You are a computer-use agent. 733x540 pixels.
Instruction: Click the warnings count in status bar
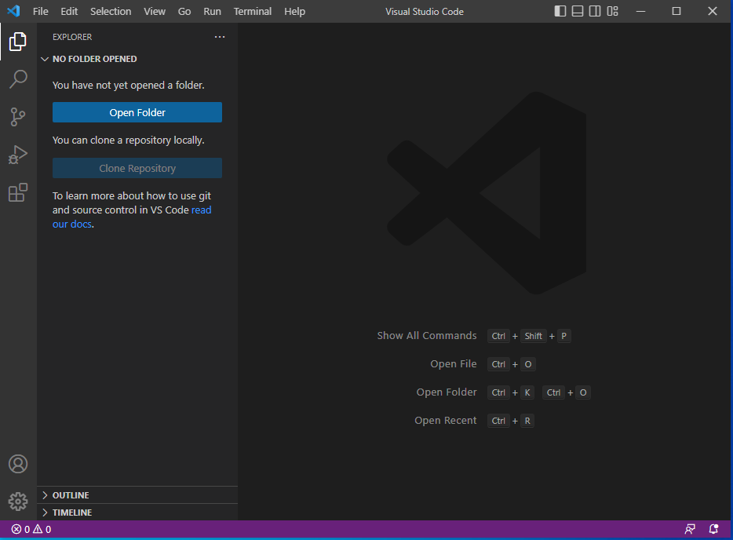coord(42,529)
